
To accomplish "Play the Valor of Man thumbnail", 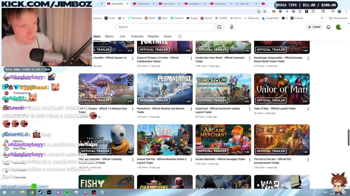I will coord(282,89).
